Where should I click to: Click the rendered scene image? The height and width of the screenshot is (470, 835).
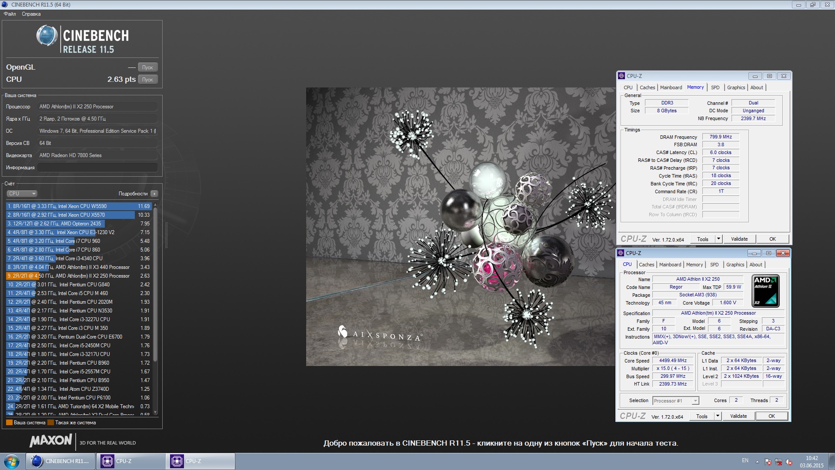click(x=460, y=227)
